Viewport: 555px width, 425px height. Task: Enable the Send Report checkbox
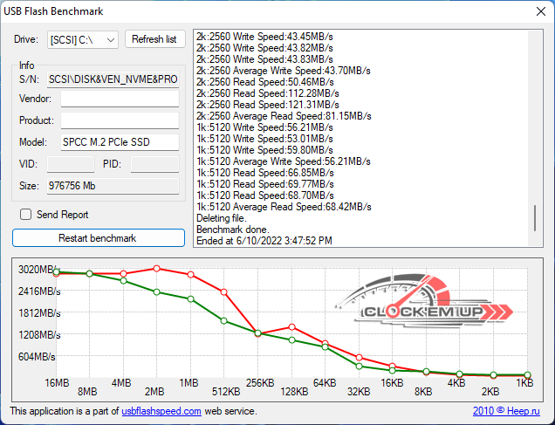pos(26,215)
